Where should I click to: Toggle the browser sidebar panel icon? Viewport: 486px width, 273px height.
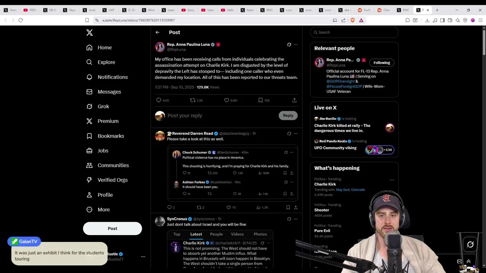point(442,20)
